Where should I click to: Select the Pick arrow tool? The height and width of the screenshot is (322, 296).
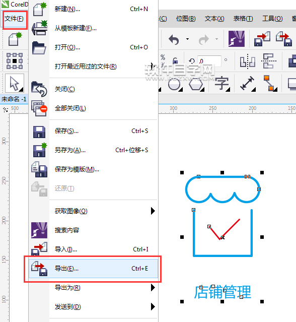tap(15, 83)
